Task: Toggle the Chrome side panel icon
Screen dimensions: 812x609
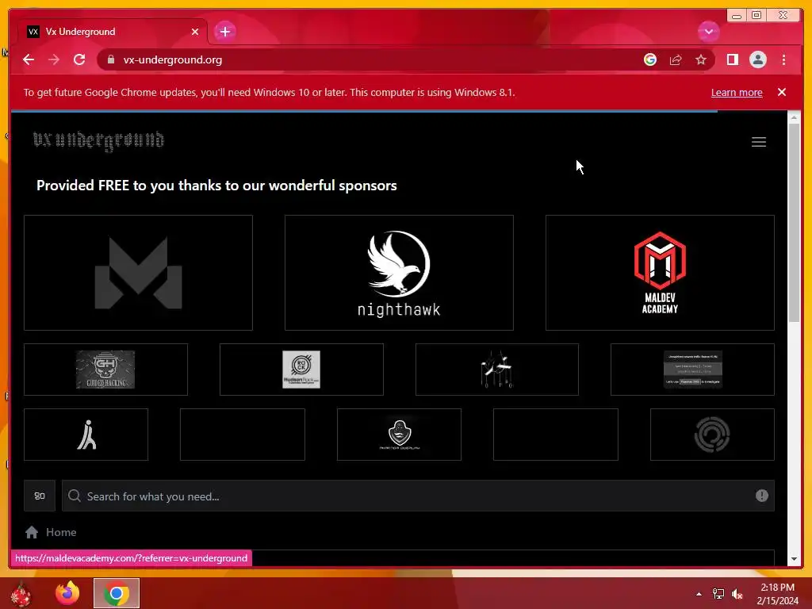Action: pos(732,59)
